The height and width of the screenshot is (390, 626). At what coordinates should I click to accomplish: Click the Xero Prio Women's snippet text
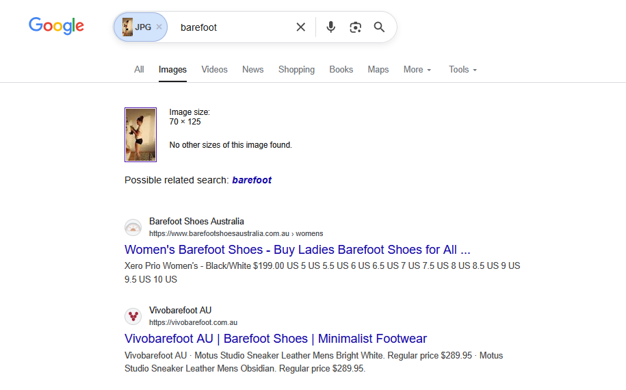coord(322,272)
